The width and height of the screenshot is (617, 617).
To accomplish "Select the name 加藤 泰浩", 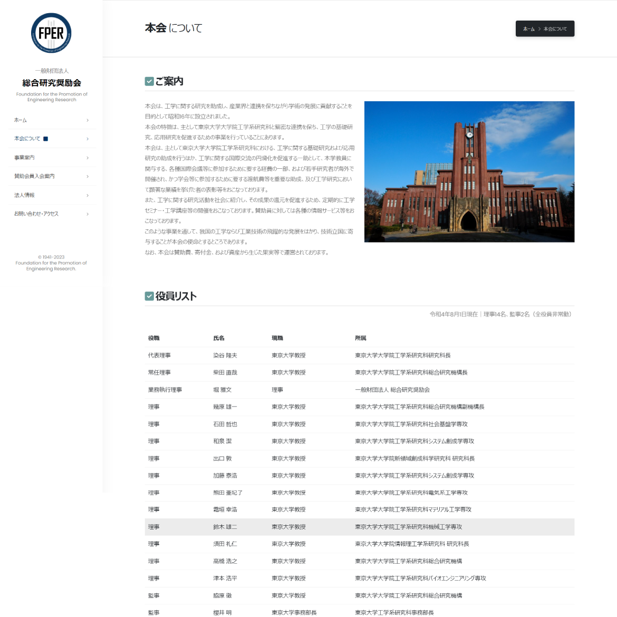I will pyautogui.click(x=225, y=475).
